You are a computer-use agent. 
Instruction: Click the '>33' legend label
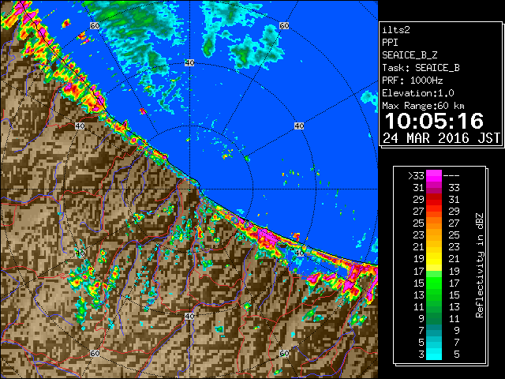416,176
